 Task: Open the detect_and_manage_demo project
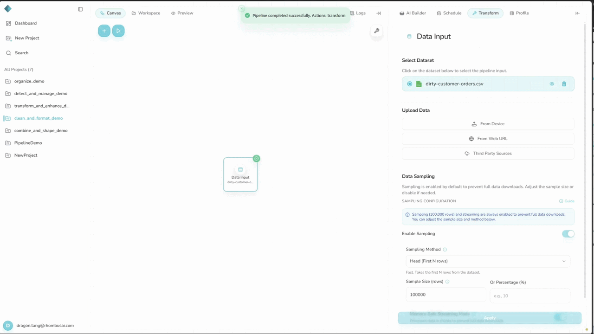tap(41, 94)
